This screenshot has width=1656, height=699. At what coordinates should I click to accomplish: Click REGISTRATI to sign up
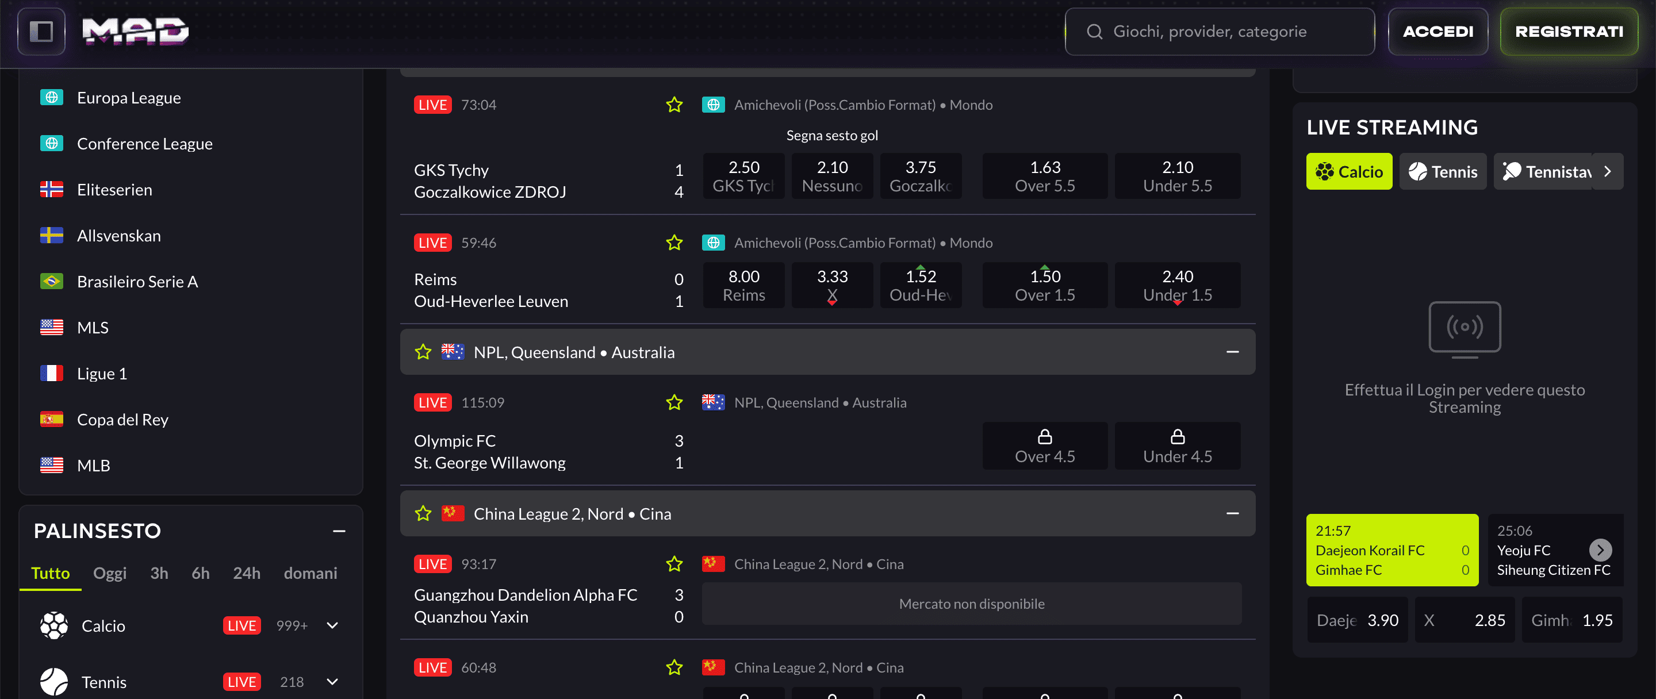tap(1569, 31)
